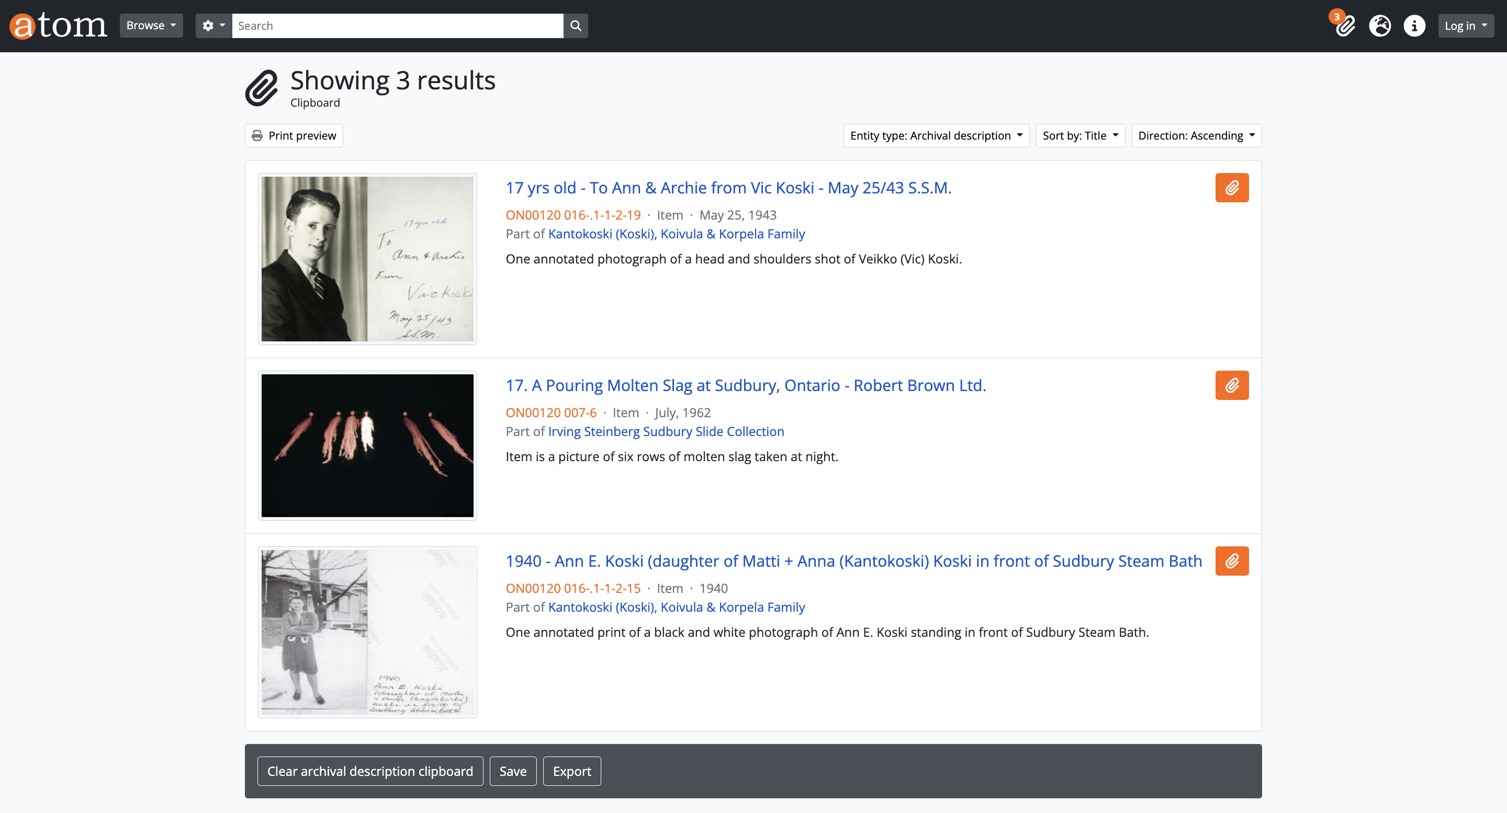The height and width of the screenshot is (813, 1507).
Task: Open the Browse menu
Action: (x=151, y=26)
